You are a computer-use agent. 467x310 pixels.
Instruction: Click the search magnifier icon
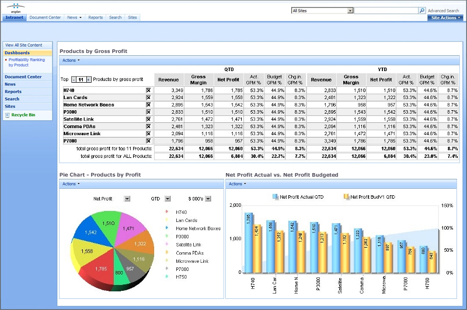(422, 10)
